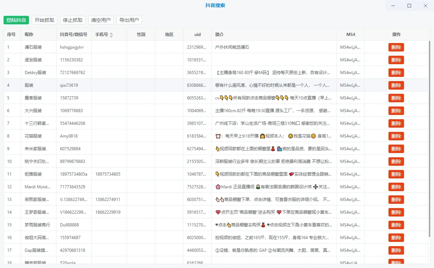Minimize the 抖音搜索 window
This screenshot has width=434, height=268.
click(393, 6)
